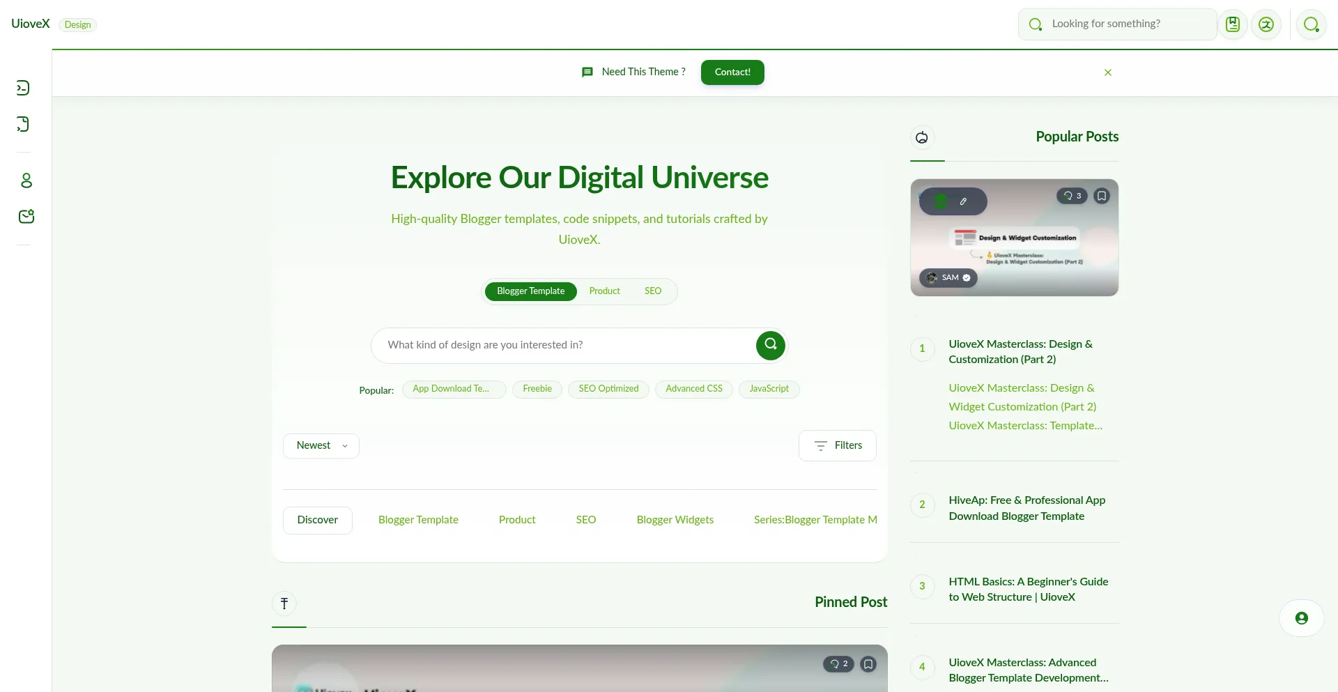The width and height of the screenshot is (1338, 692).
Task: Open the Newest sort dropdown
Action: tap(321, 446)
